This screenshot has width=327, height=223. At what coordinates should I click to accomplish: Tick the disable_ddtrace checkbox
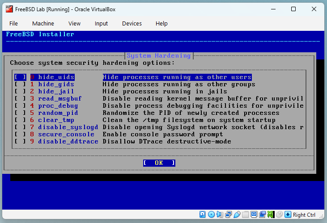click(20, 142)
